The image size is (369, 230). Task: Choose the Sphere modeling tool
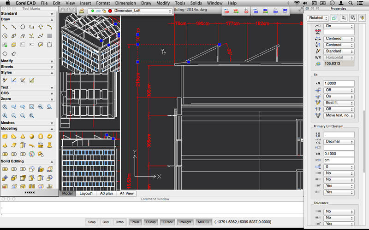tap(31, 137)
